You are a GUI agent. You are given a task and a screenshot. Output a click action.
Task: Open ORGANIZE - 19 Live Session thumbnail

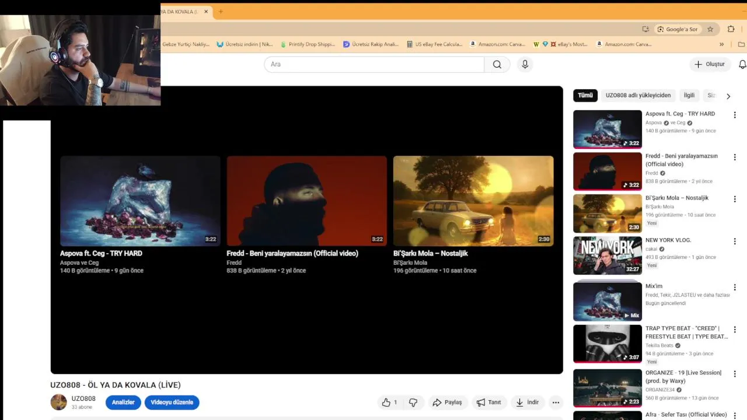point(608,388)
